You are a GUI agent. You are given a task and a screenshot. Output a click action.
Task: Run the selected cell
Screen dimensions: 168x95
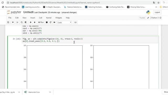(x=41, y=22)
